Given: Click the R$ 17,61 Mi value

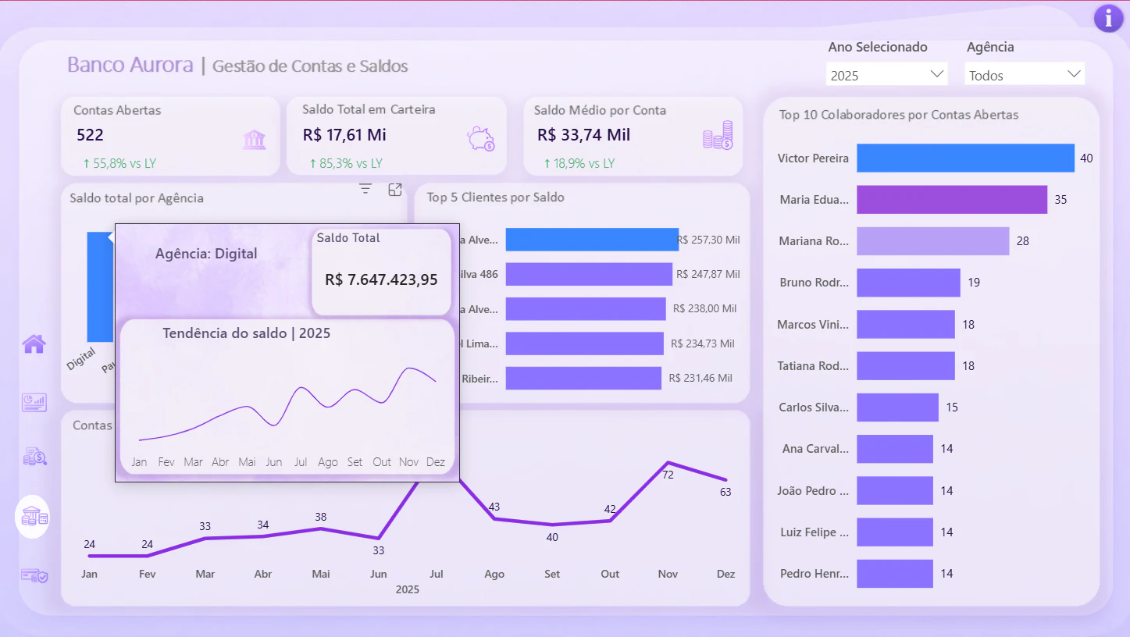Looking at the screenshot, I should pos(344,134).
